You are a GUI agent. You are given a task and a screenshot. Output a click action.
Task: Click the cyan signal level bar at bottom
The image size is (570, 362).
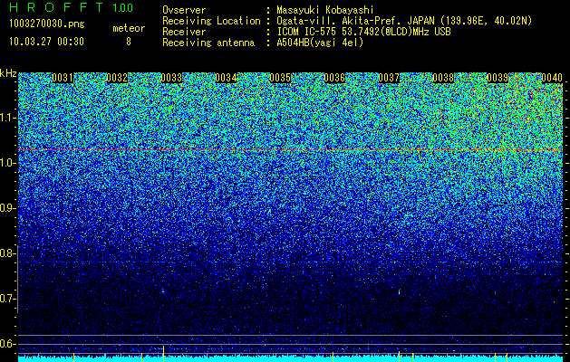[291, 359]
